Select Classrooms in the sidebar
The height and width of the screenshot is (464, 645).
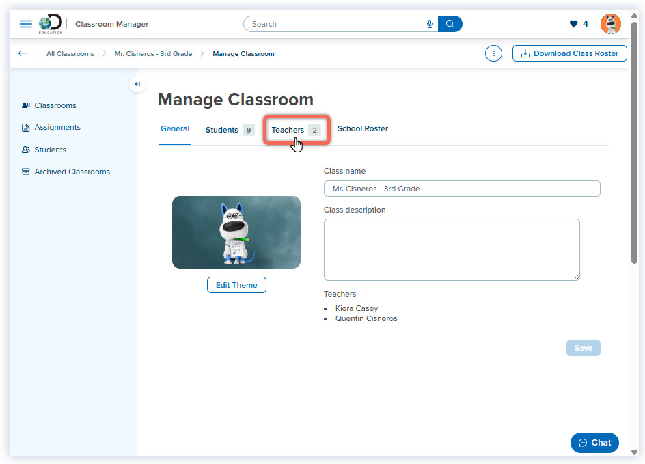coord(54,105)
